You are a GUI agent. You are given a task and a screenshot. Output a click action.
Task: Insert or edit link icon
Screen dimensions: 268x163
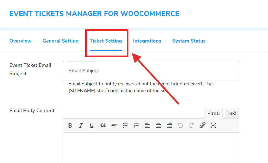click(x=202, y=125)
